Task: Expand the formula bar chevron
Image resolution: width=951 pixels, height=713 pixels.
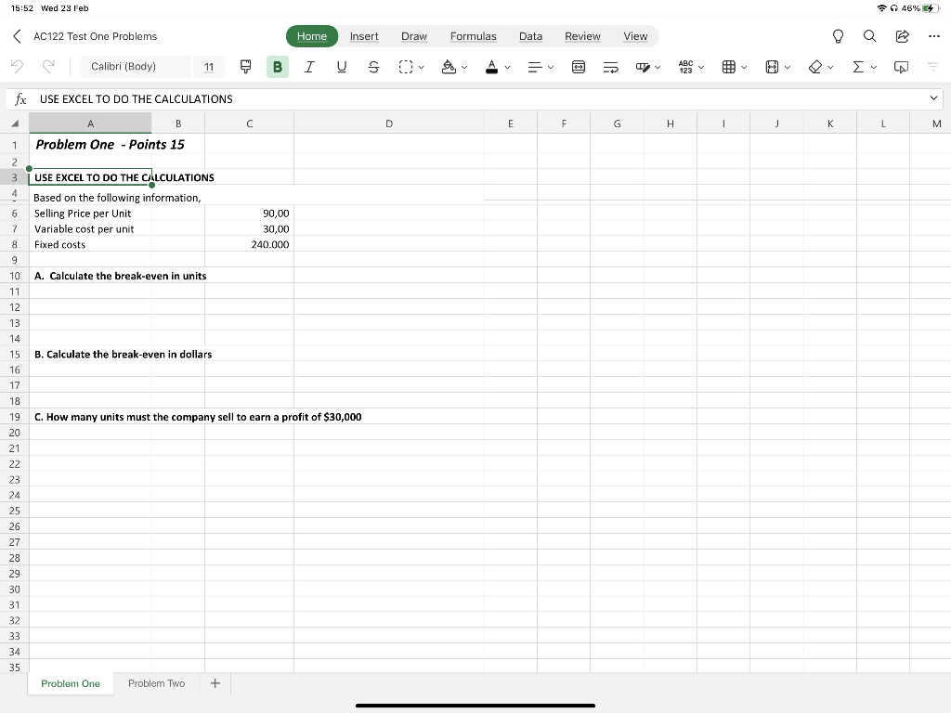Action: coord(933,98)
